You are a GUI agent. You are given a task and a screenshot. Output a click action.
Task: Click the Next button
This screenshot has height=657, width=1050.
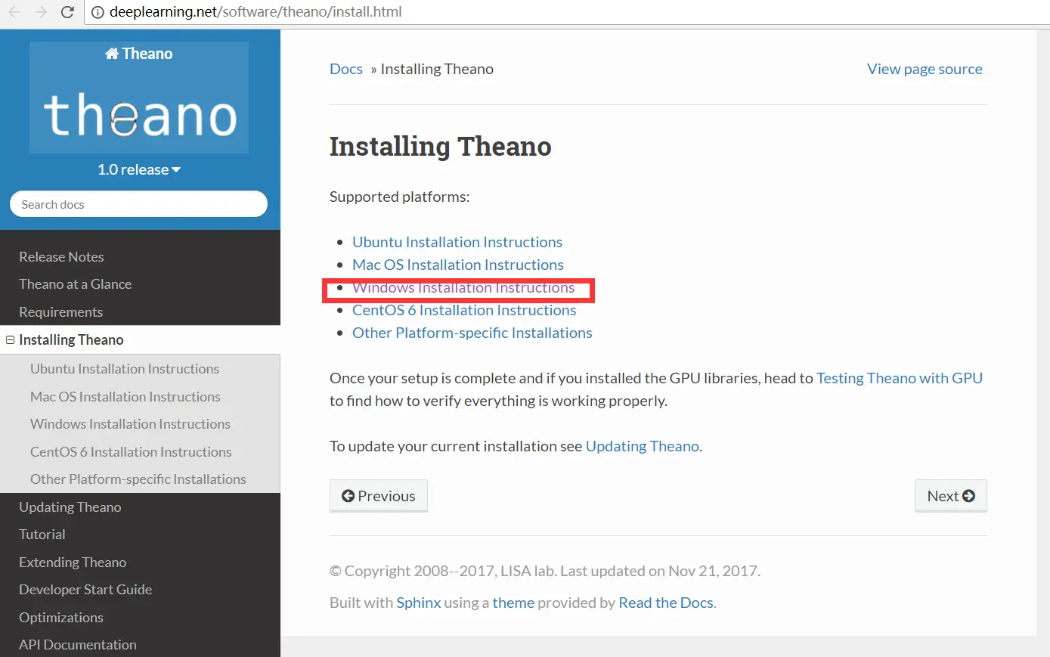pyautogui.click(x=951, y=496)
